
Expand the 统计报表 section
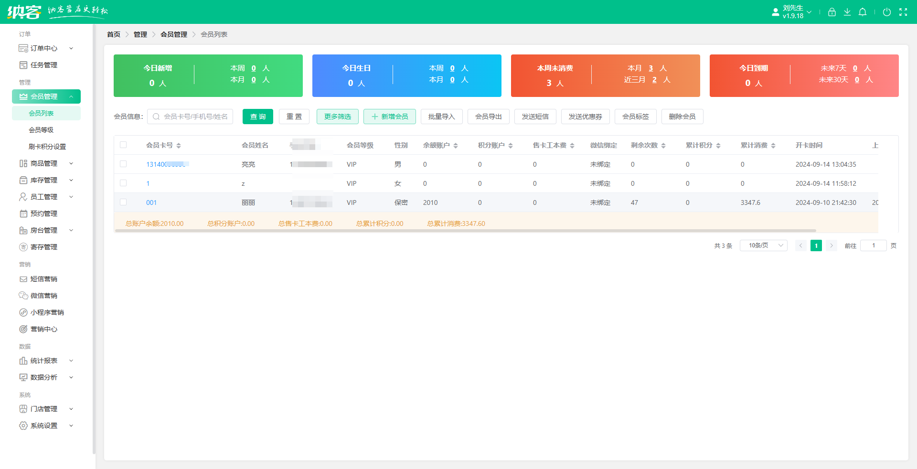tap(43, 361)
